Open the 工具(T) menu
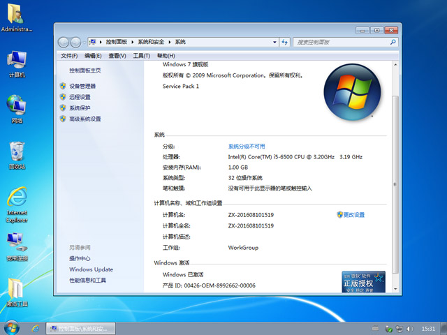This screenshot has height=335, width=447. pos(141,56)
